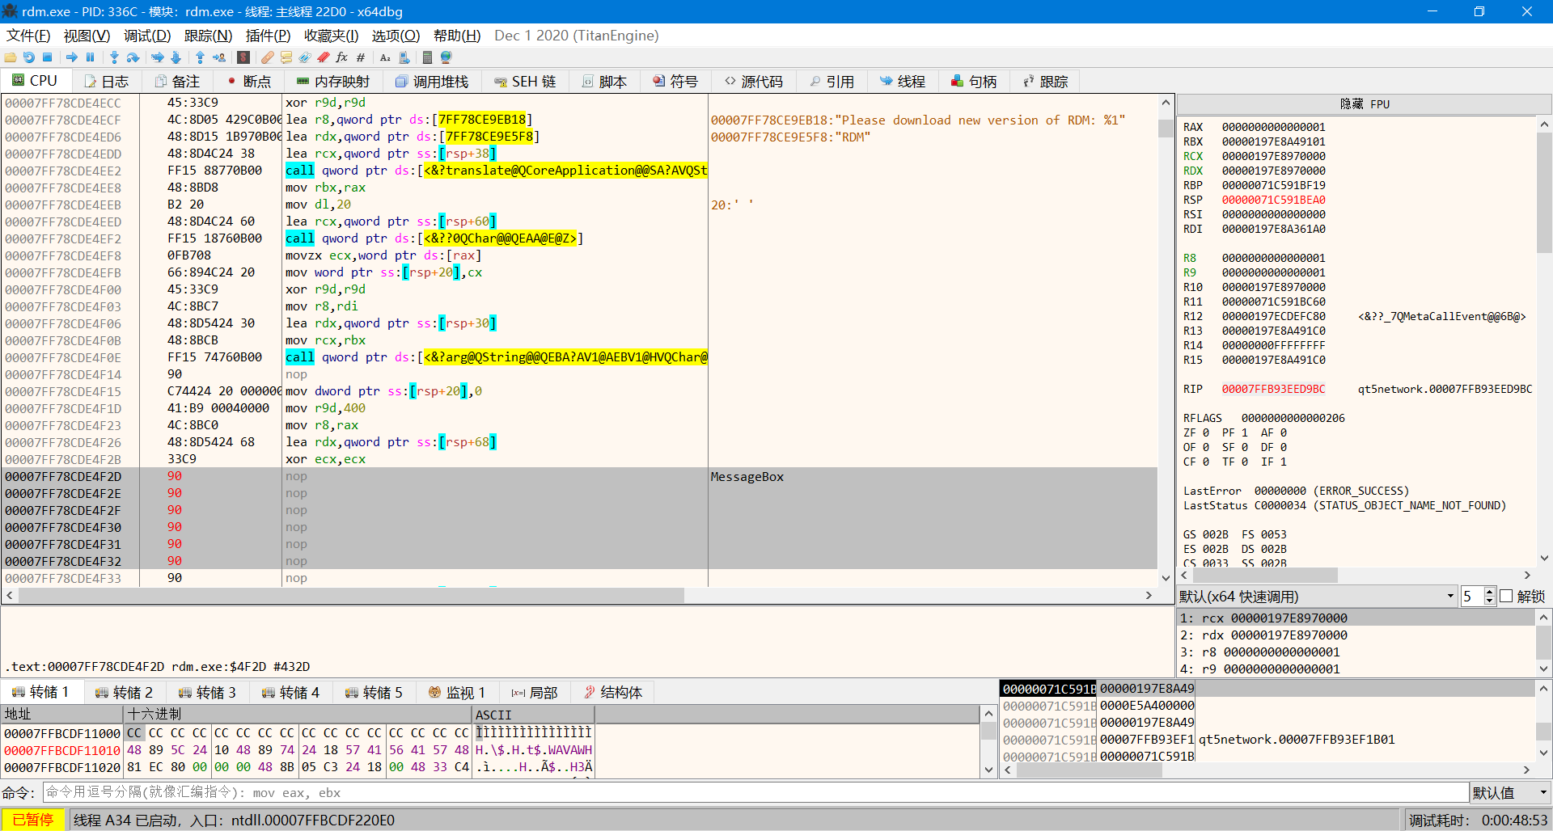Select the RIP register value
1553x831 pixels.
tap(1273, 389)
